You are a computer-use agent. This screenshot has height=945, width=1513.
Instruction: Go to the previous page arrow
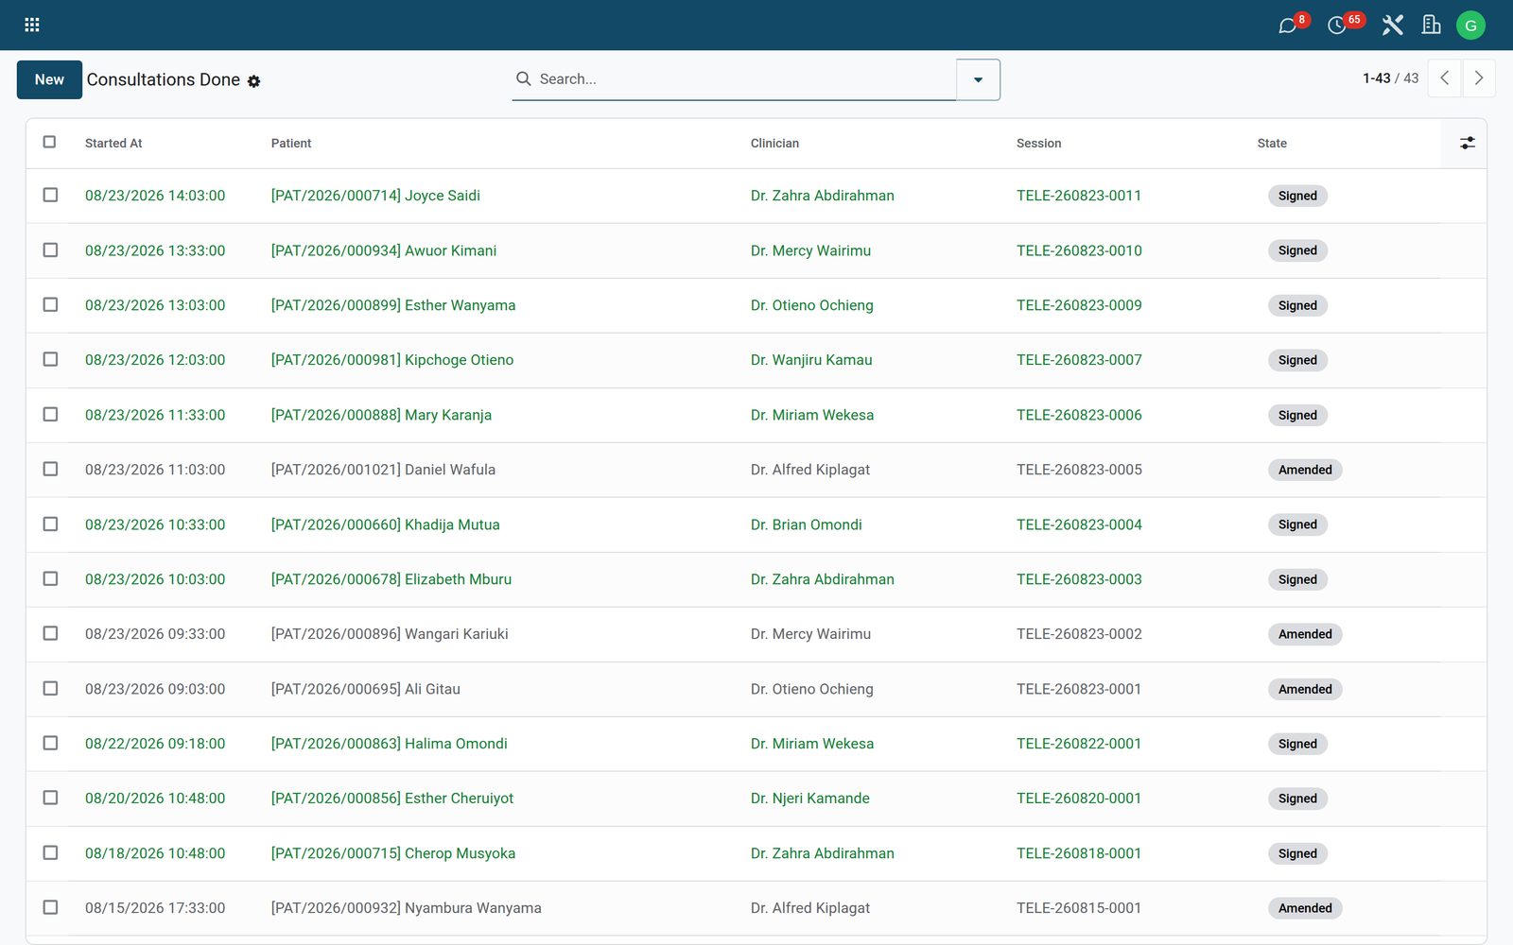(x=1444, y=78)
